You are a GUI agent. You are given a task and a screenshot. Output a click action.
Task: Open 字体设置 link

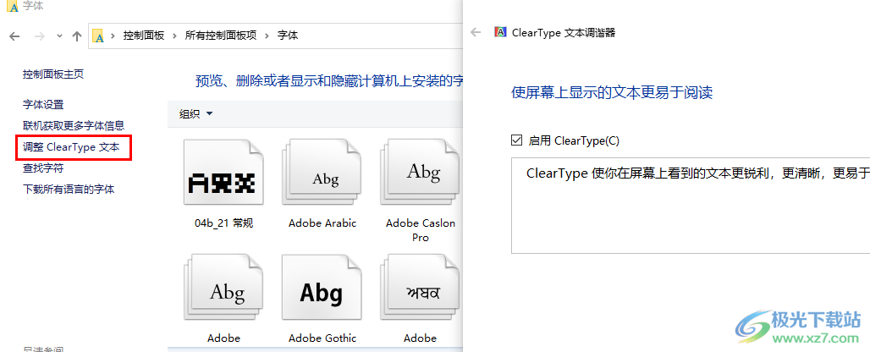click(x=43, y=104)
